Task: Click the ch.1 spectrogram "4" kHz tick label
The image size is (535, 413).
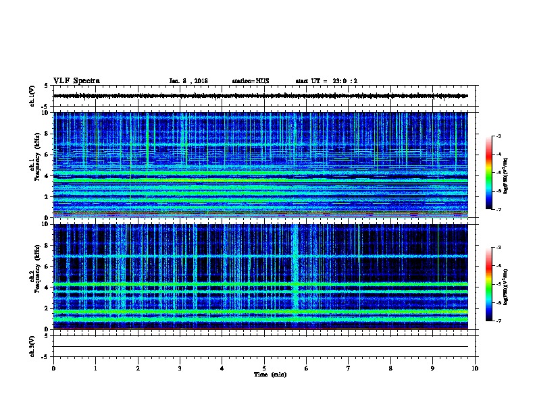Action: [x=48, y=176]
